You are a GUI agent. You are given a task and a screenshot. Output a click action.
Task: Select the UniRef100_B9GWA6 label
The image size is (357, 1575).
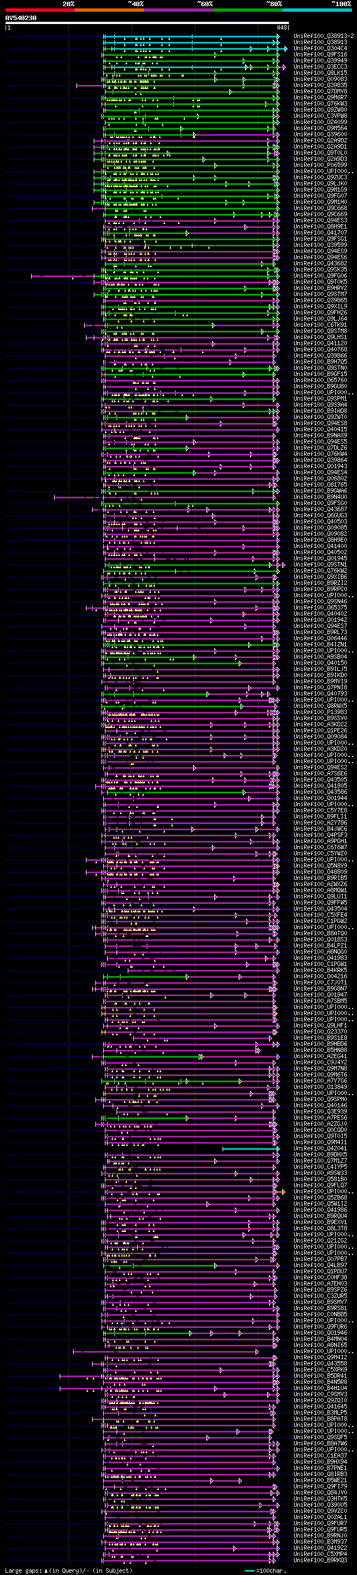point(320,491)
